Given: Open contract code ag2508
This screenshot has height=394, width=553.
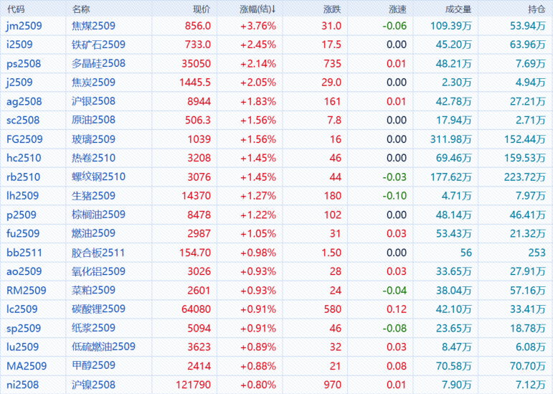Looking at the screenshot, I should (24, 102).
